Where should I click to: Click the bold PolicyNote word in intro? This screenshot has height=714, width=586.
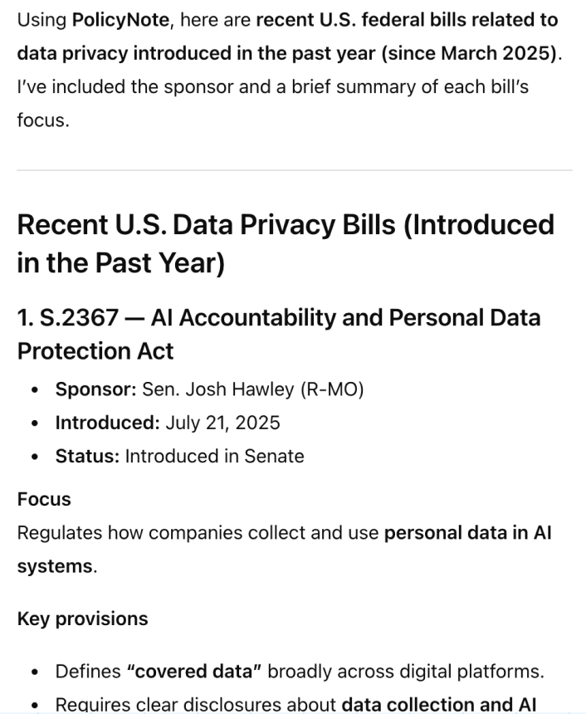coord(118,18)
